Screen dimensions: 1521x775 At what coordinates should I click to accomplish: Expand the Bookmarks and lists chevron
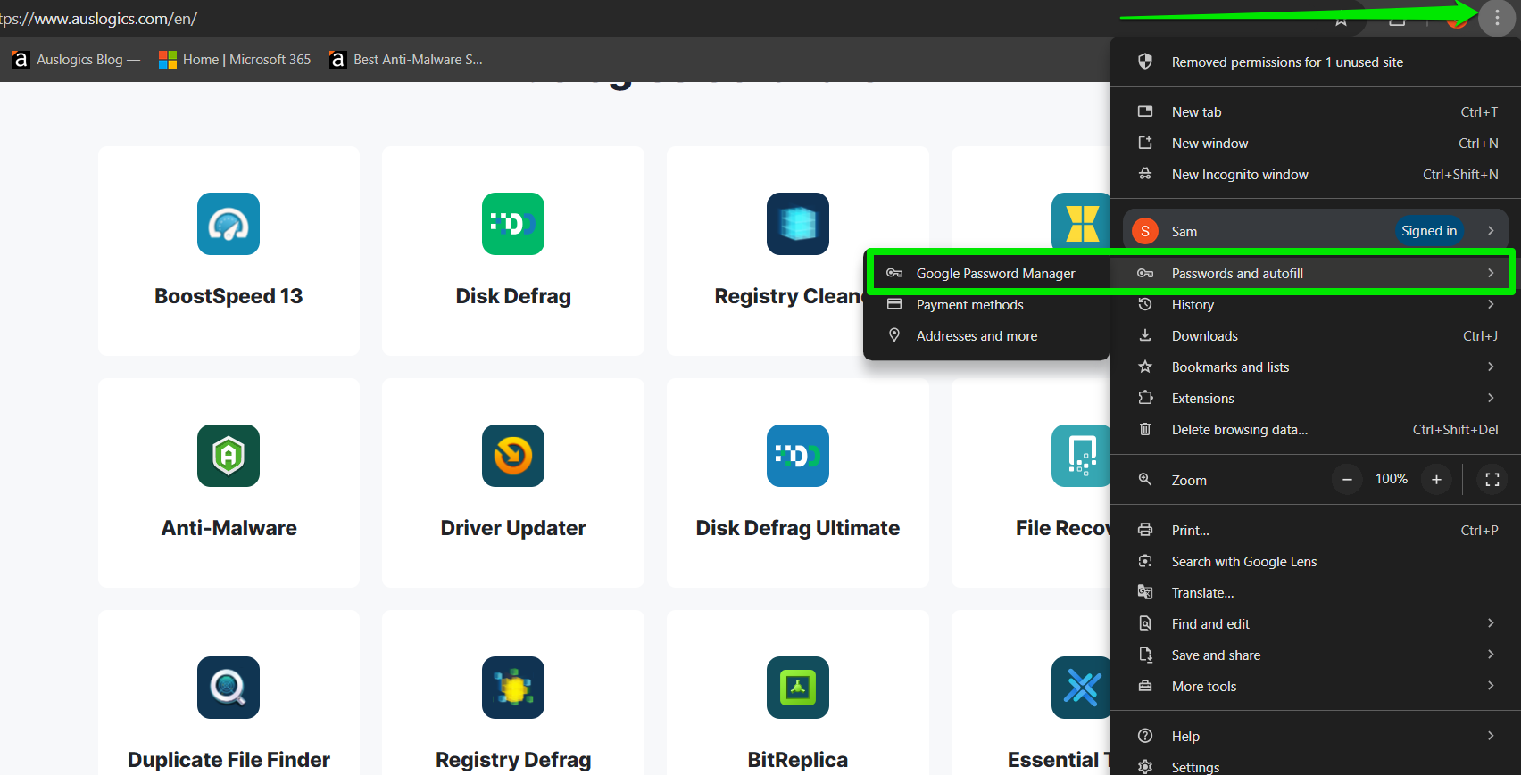tap(1491, 367)
